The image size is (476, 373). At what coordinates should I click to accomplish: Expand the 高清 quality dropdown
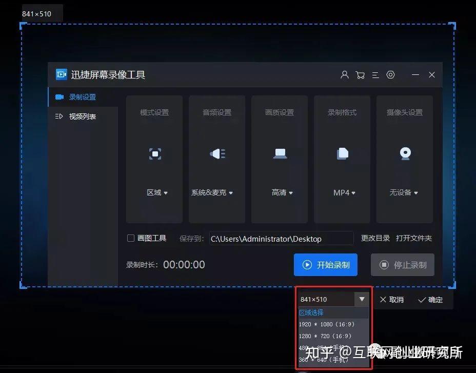tap(282, 192)
